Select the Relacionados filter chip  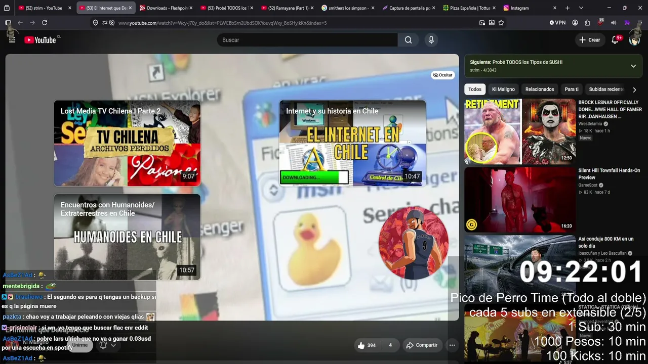[540, 89]
